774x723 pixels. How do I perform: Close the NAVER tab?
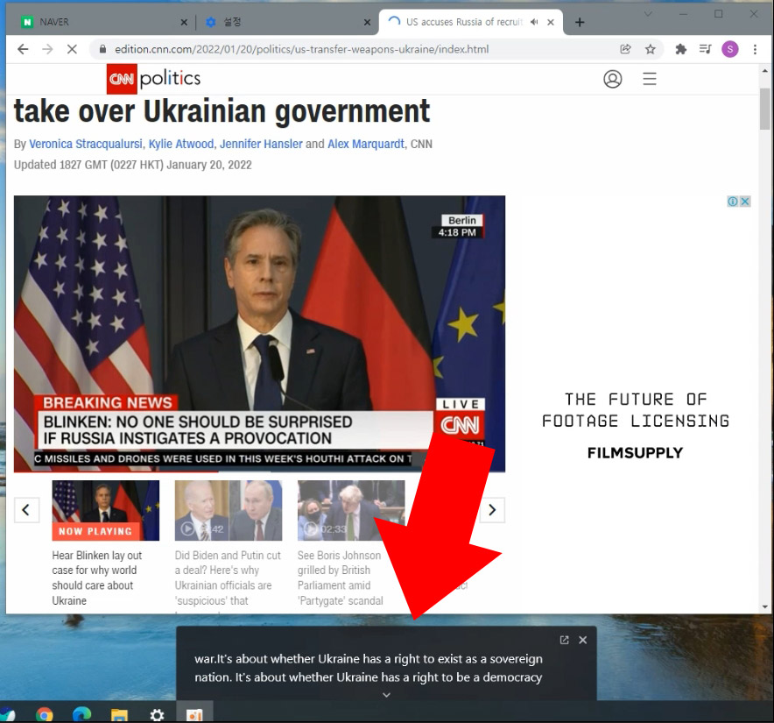coord(184,22)
